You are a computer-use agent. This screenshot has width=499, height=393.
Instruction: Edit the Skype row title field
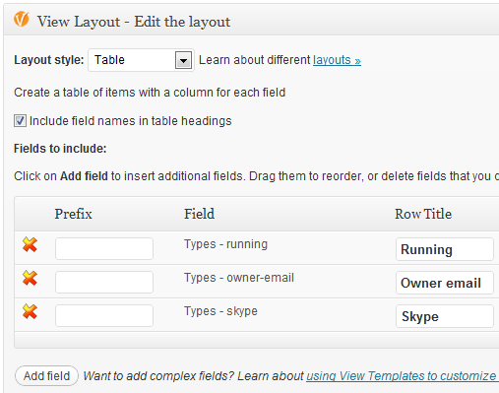pos(445,316)
